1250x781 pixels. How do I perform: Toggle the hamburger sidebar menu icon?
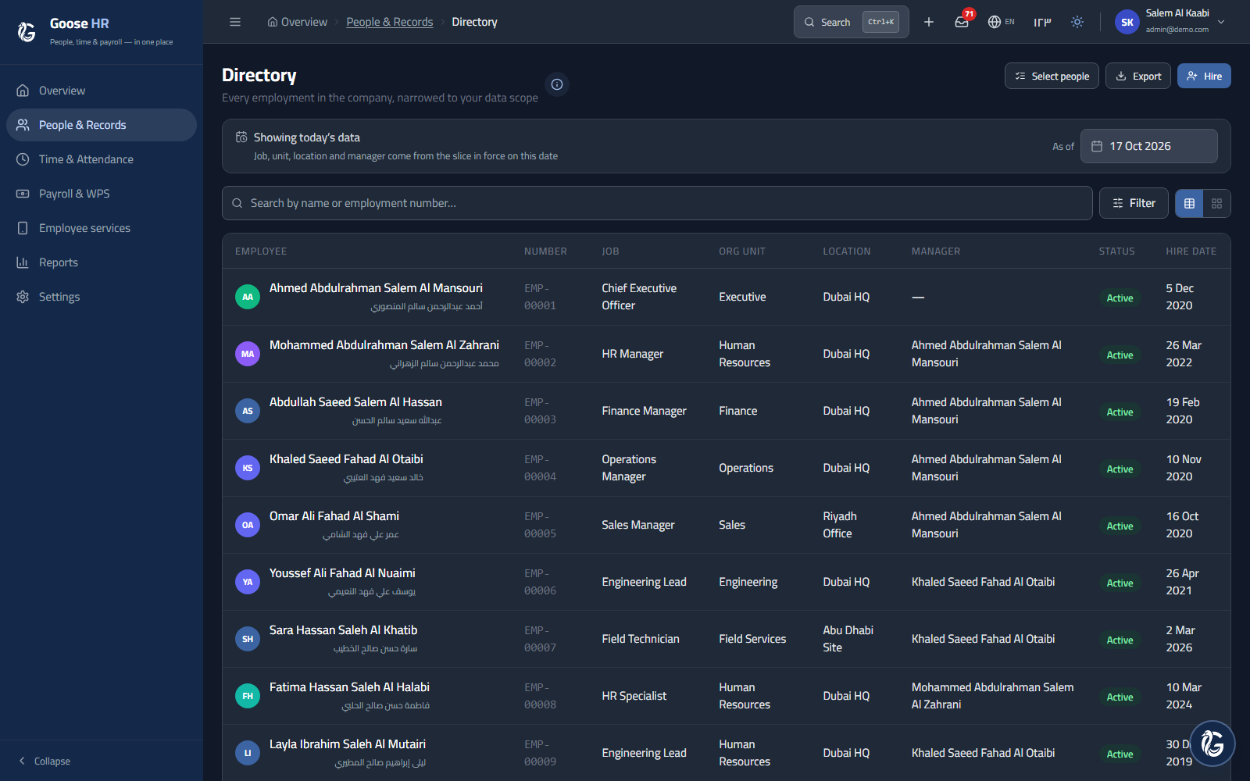(235, 22)
